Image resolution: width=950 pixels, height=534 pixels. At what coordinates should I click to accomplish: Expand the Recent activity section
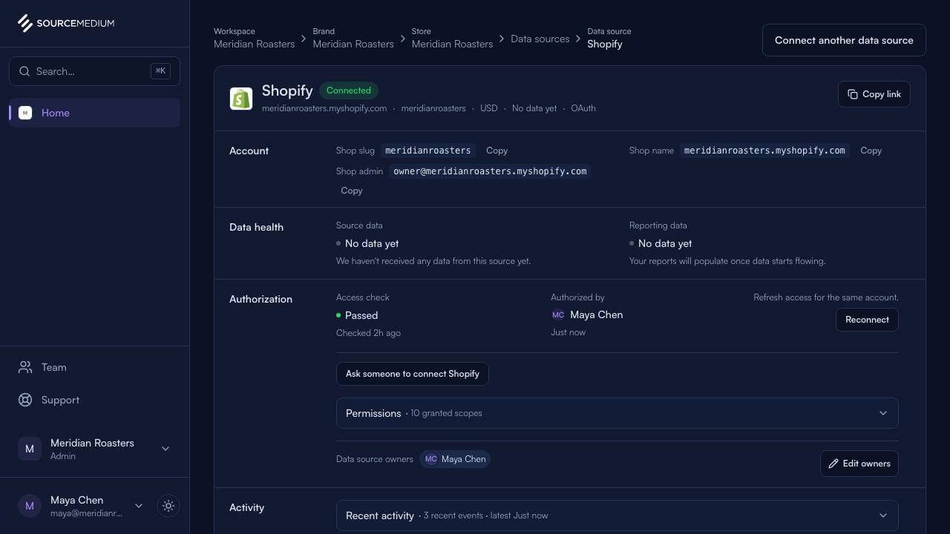(617, 515)
